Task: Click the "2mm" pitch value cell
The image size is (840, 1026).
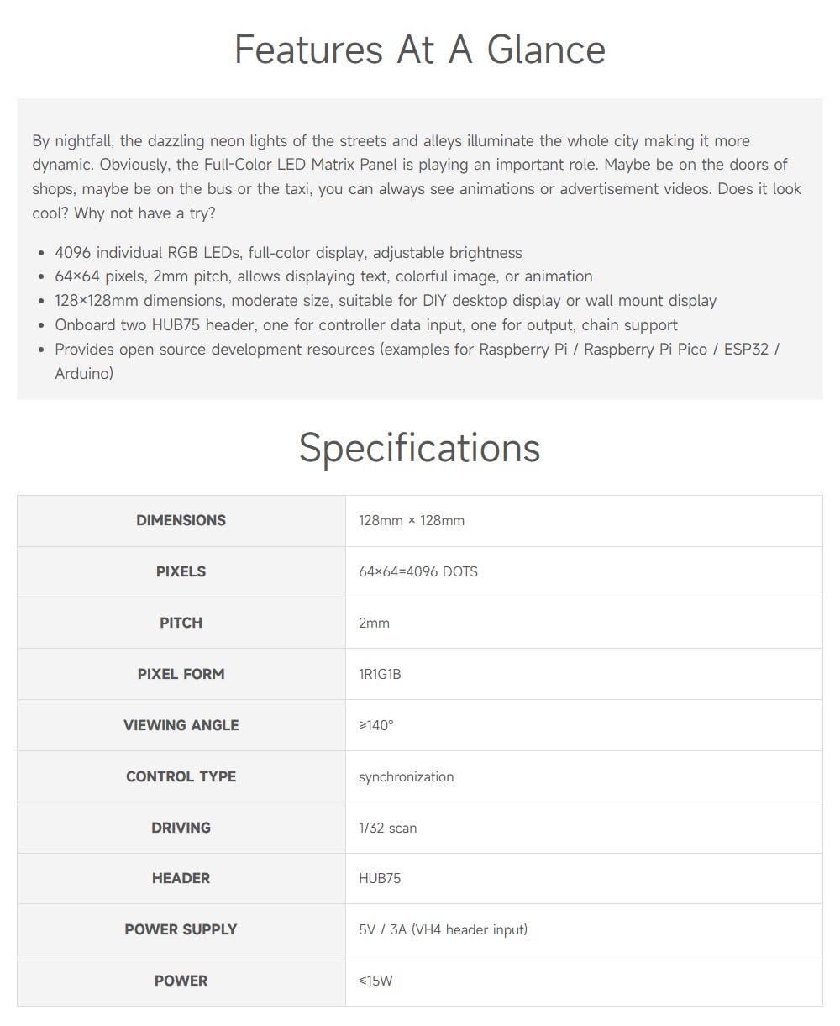Action: pyautogui.click(x=374, y=623)
